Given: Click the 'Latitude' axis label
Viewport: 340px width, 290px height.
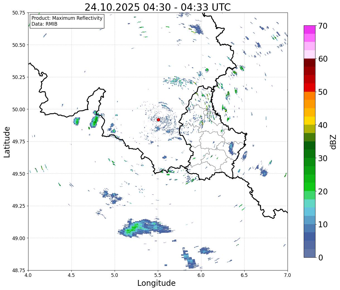Looking at the screenshot, I should [x=7, y=142].
